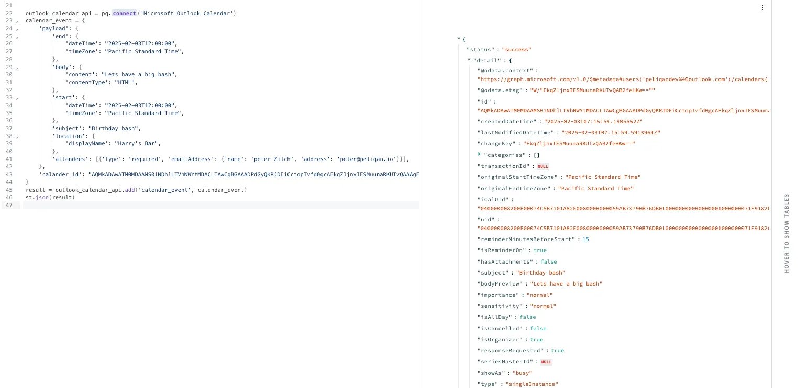Select the "singleInstance" type value
The image size is (798, 388).
[x=532, y=384]
